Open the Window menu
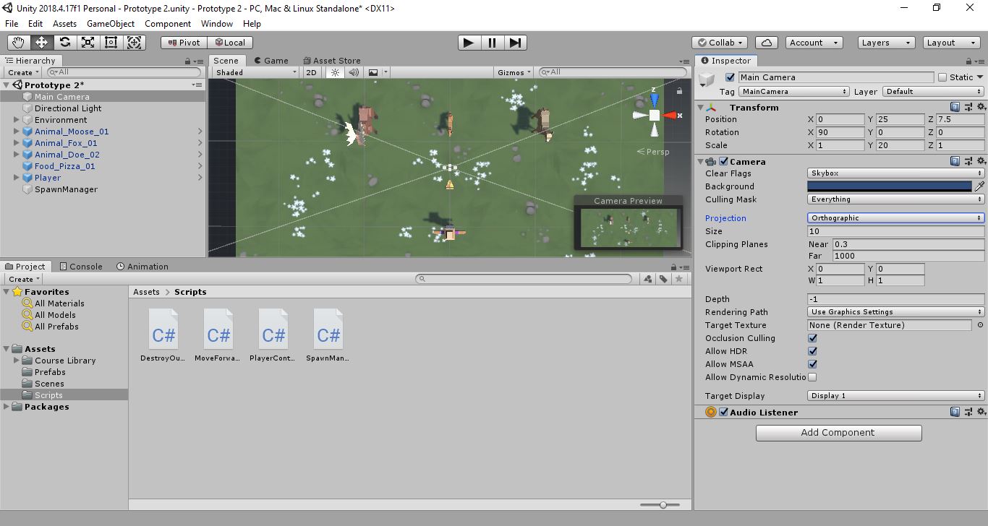This screenshot has height=526, width=988. 217,24
